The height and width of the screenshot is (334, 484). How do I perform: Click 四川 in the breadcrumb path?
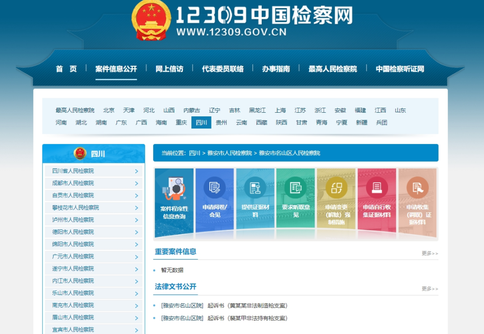tap(194, 153)
